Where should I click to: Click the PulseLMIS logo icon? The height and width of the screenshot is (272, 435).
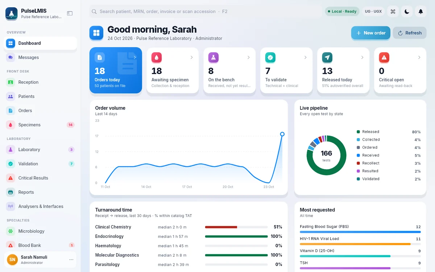pyautogui.click(x=12, y=14)
